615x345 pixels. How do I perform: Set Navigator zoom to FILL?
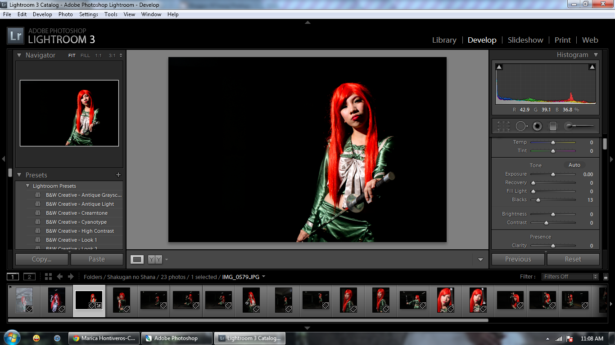tap(85, 56)
